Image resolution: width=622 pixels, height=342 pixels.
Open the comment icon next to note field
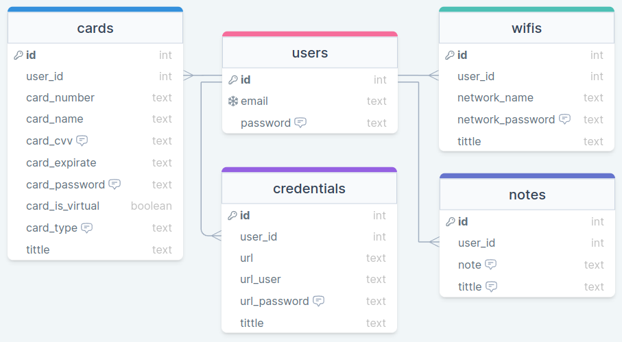pos(491,265)
